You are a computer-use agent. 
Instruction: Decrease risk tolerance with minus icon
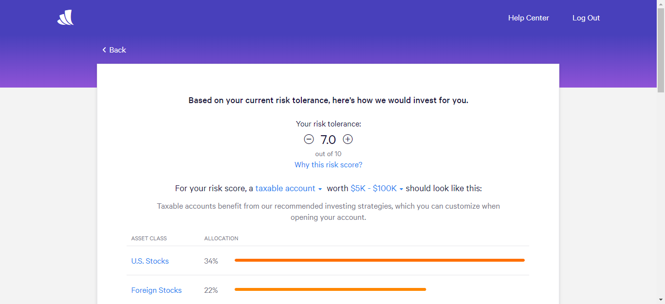pyautogui.click(x=309, y=140)
